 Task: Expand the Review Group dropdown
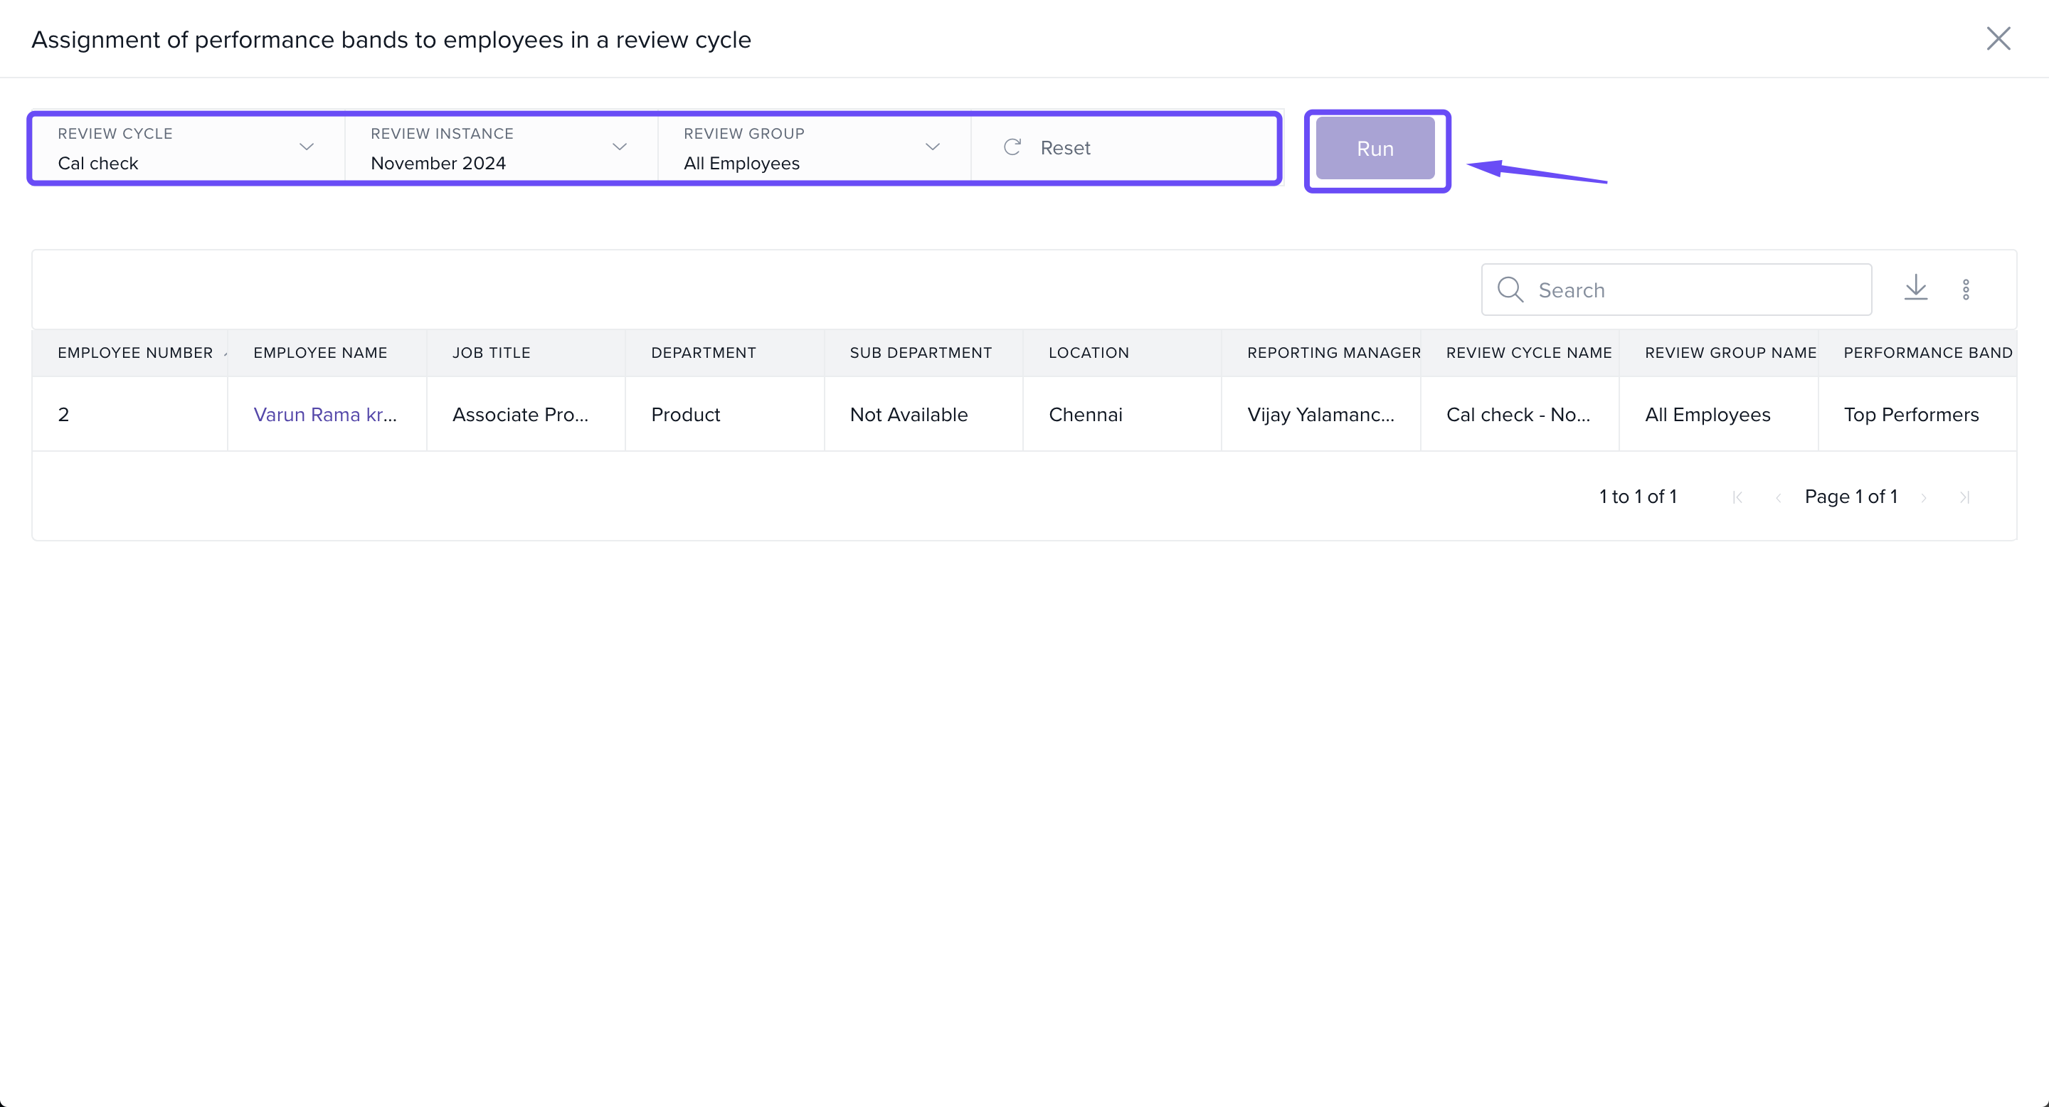[932, 147]
